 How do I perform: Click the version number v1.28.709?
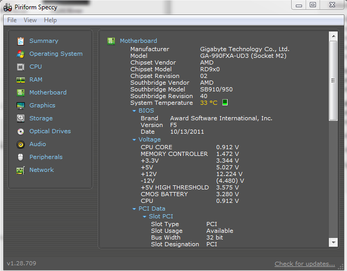pyautogui.click(x=22, y=263)
